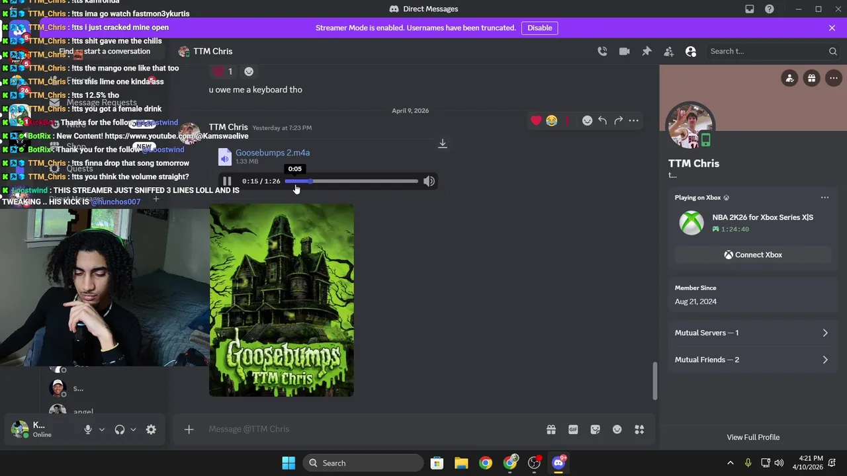Add friends to DM using the header icon
The width and height of the screenshot is (847, 476).
pos(668,52)
